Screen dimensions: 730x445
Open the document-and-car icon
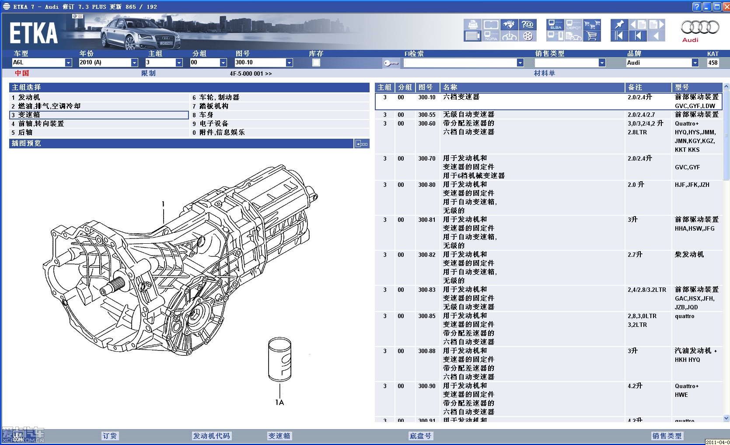coord(573,36)
